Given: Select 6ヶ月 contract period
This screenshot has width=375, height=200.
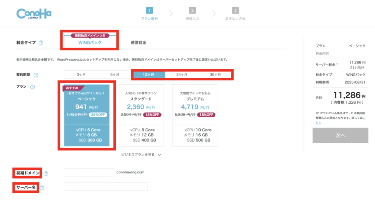Looking at the screenshot, I should click(x=115, y=74).
